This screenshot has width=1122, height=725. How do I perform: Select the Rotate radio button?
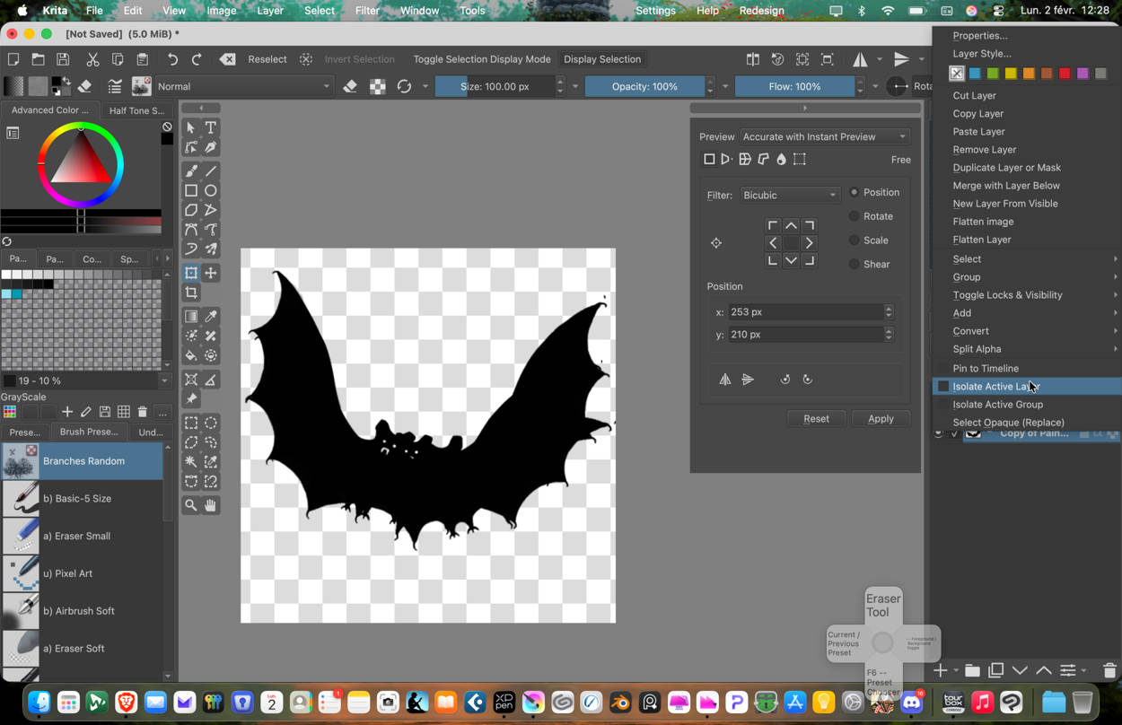coord(855,216)
